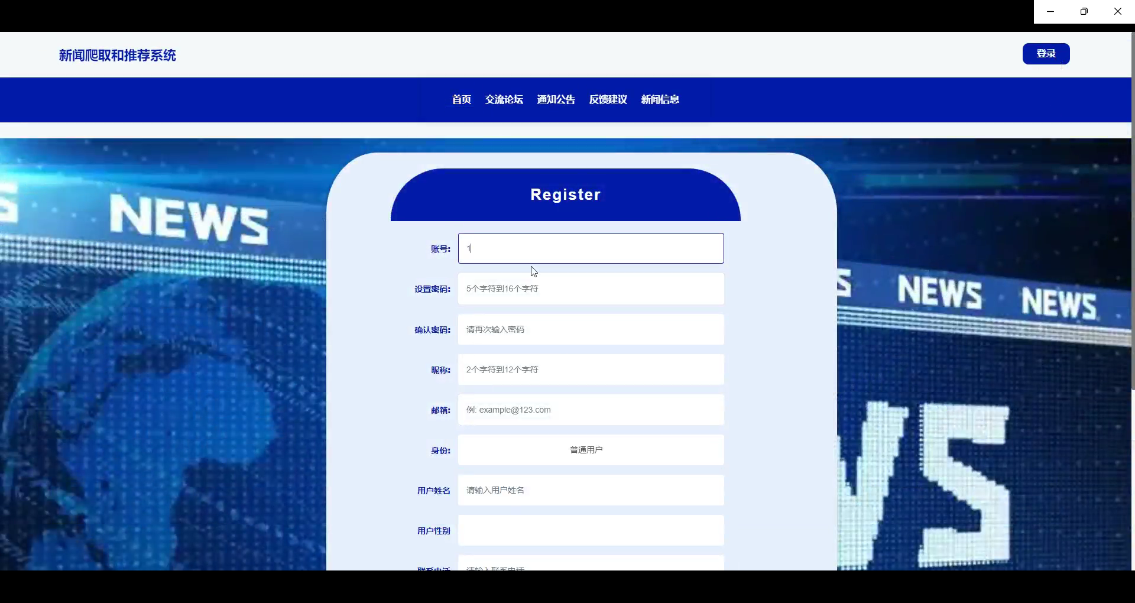Close the window

1118,11
